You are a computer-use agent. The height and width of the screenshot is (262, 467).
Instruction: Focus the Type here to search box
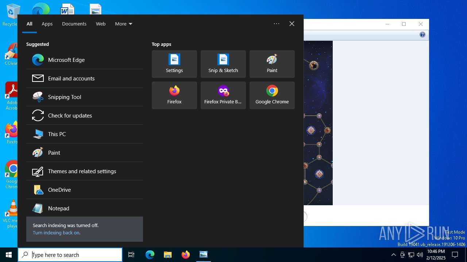[x=70, y=255]
